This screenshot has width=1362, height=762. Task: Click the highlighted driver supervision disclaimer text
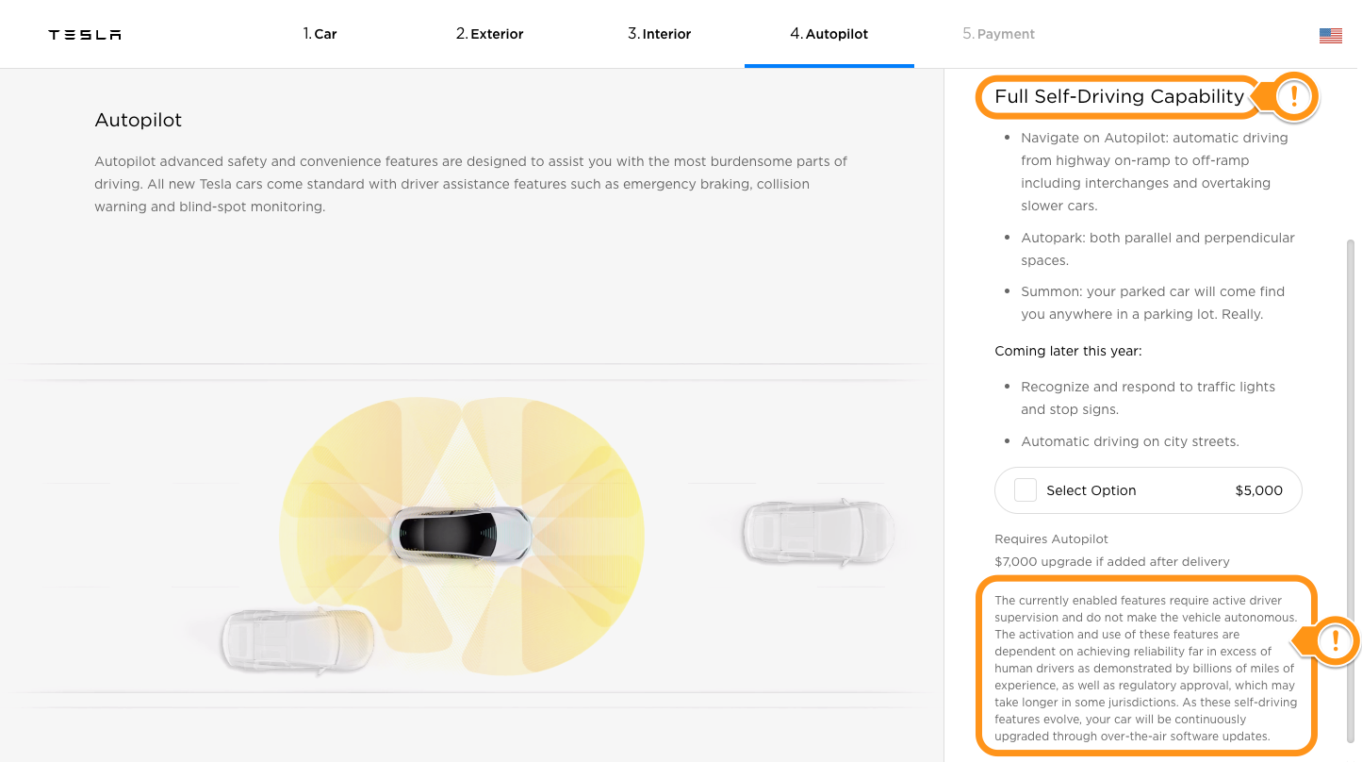click(x=1146, y=668)
